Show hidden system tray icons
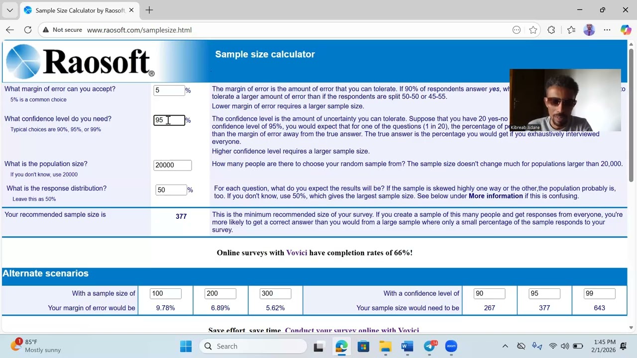 [x=505, y=346]
